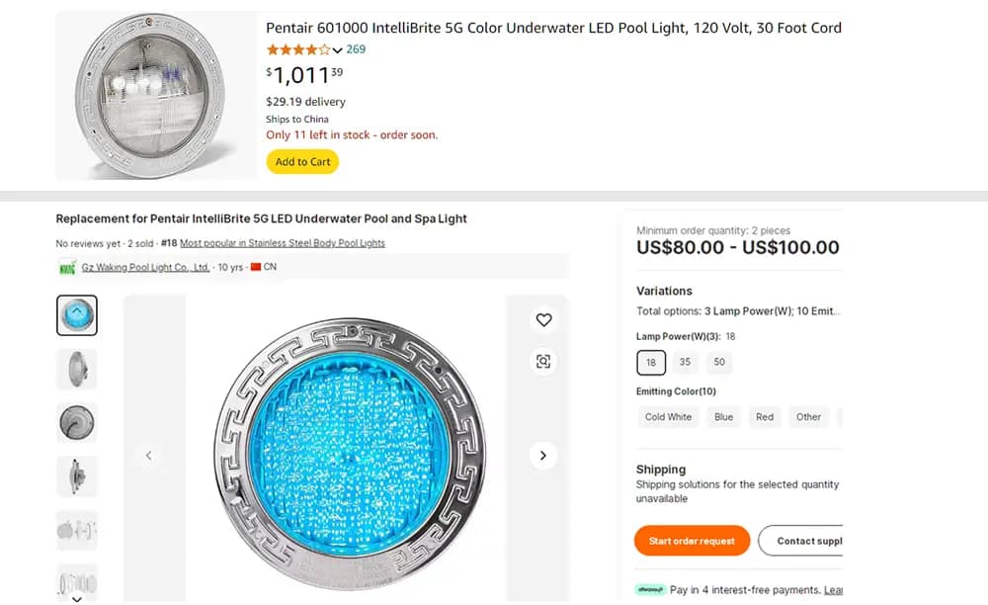Click the orange star rating icons
Screen dimensions: 988x605
click(299, 47)
